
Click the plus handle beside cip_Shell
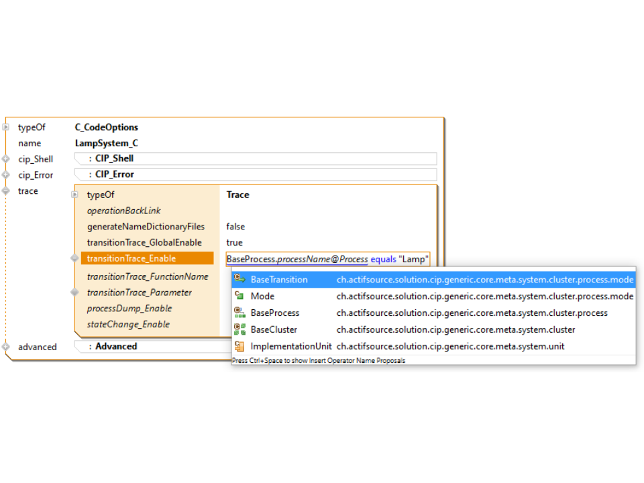[x=6, y=159]
